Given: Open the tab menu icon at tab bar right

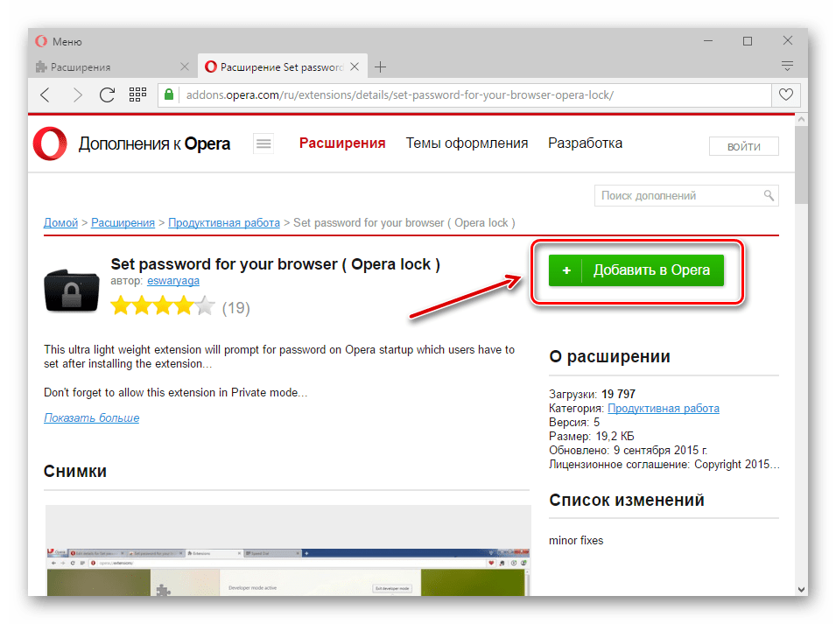Looking at the screenshot, I should (x=787, y=66).
